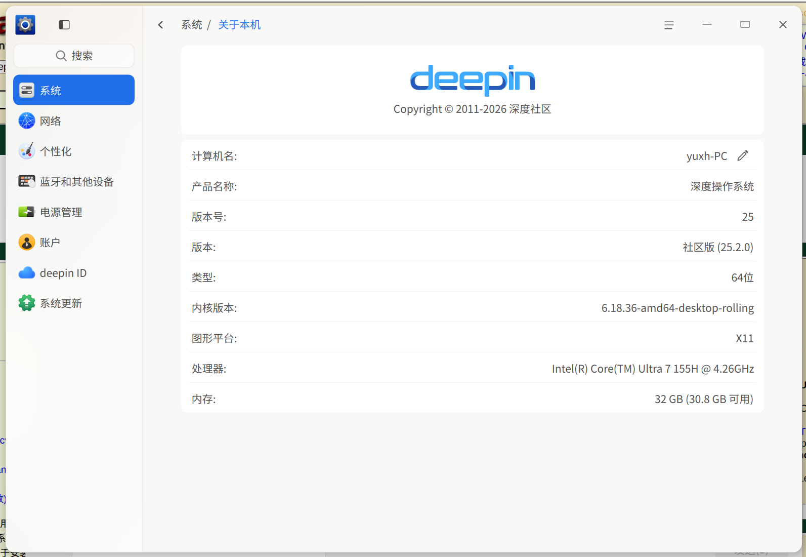Go back with the left arrow
Image resolution: width=806 pixels, height=557 pixels.
[x=160, y=25]
